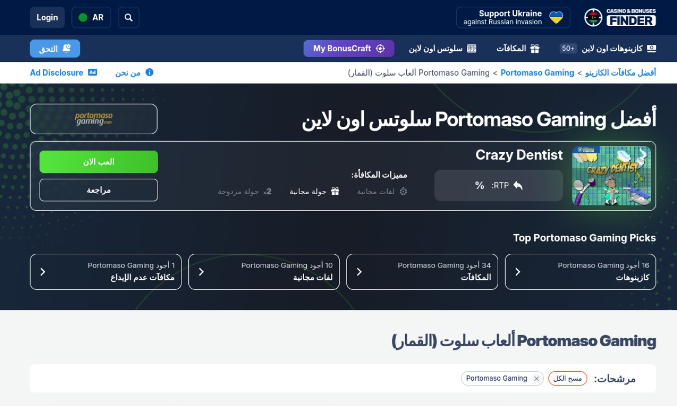Open the AR language selector
Image resolution: width=677 pixels, height=406 pixels.
click(x=91, y=17)
